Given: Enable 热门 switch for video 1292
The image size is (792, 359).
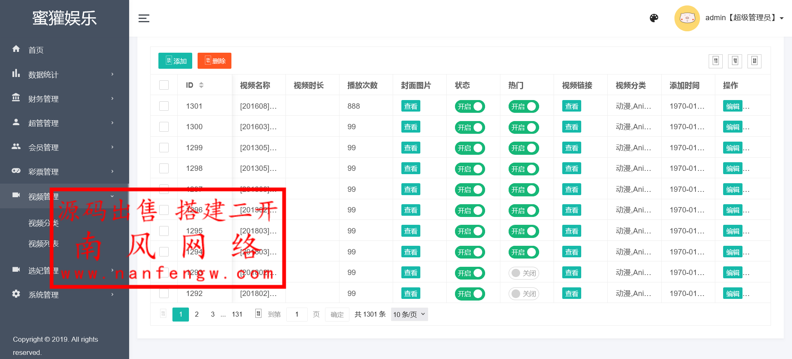Looking at the screenshot, I should pyautogui.click(x=523, y=294).
